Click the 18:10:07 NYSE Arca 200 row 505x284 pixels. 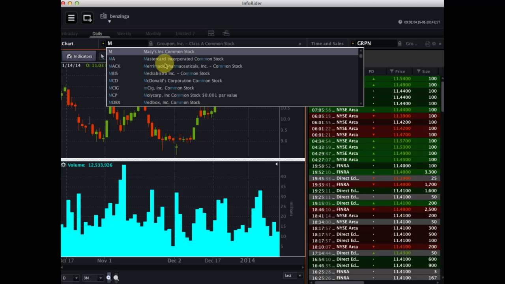pos(374,247)
